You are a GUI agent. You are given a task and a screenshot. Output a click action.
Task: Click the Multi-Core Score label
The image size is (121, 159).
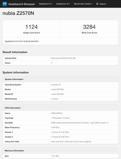coord(89,33)
